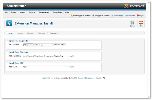Viewport: 152px width, 100px height.
Task: Focus the Install Directory path field
Action: click(45, 56)
